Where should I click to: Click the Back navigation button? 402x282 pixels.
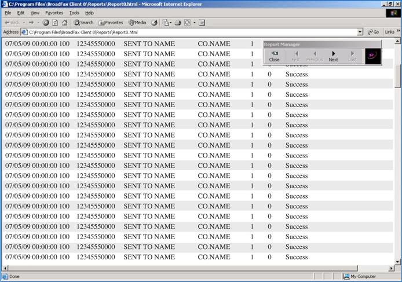(x=12, y=23)
